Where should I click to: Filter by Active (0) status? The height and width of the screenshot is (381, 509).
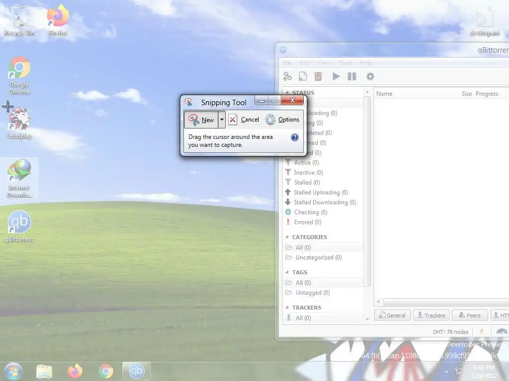pos(302,163)
